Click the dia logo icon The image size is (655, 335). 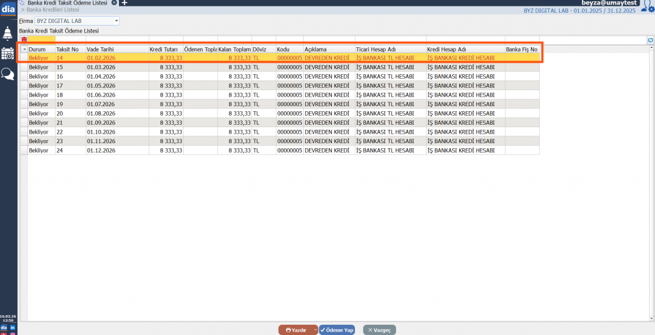click(x=7, y=9)
